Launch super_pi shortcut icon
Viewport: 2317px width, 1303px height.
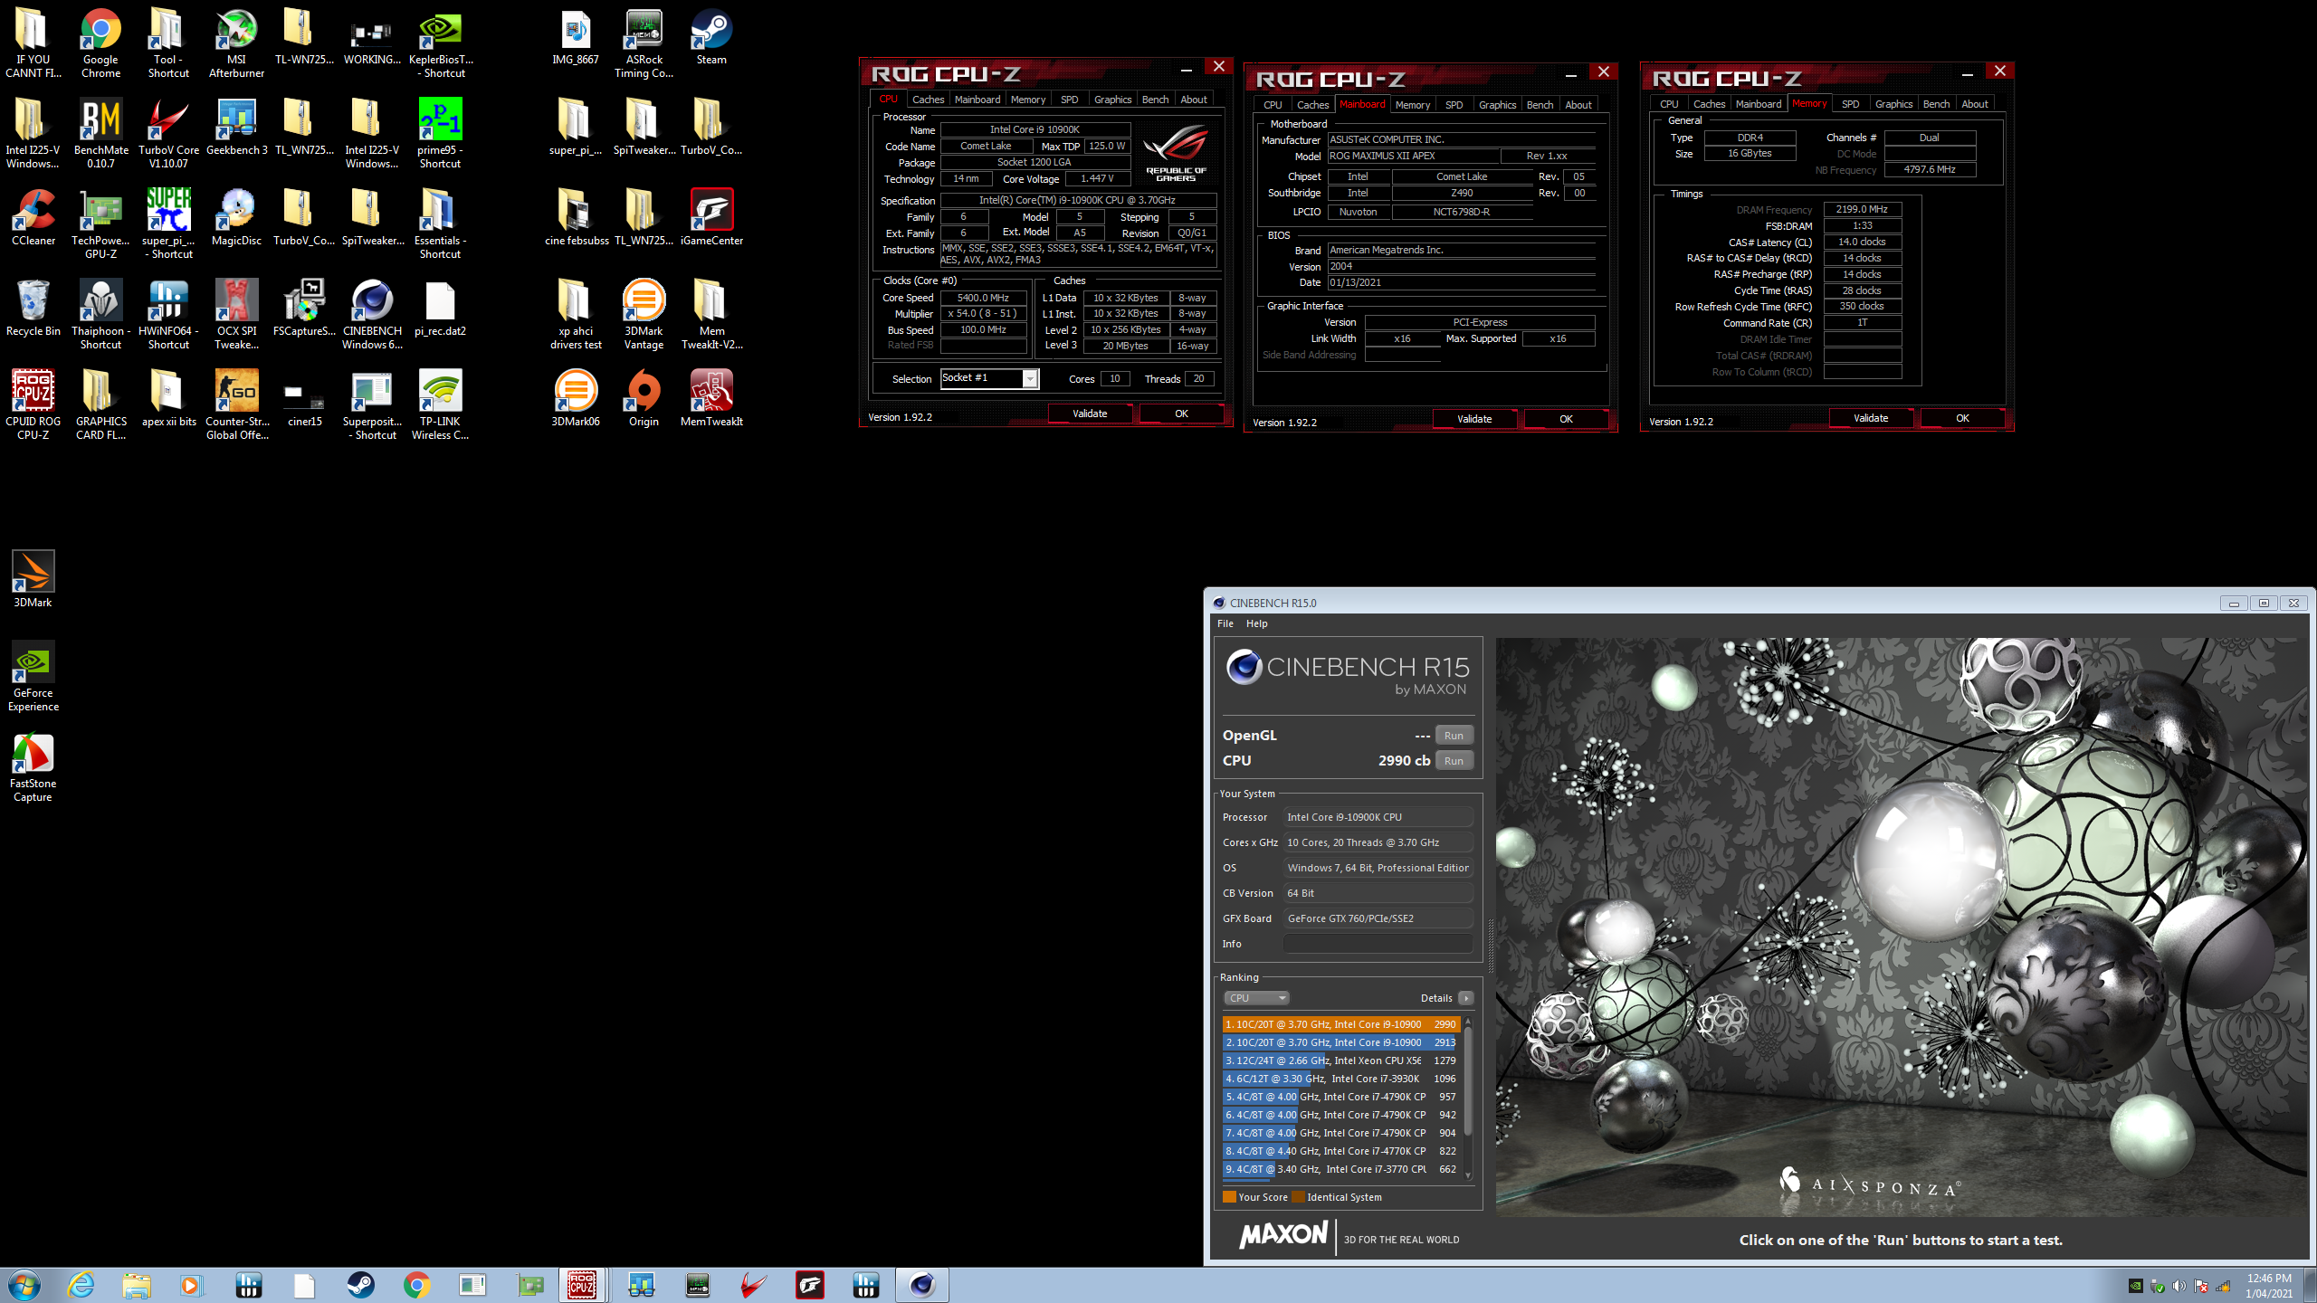[168, 224]
